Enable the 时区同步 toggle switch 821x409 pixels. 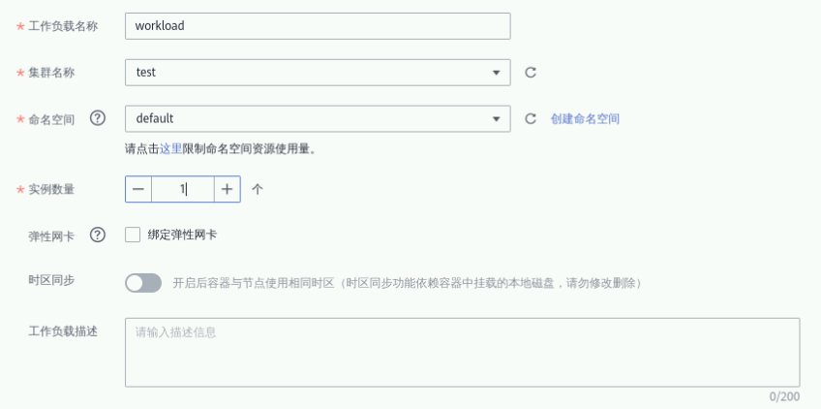143,283
